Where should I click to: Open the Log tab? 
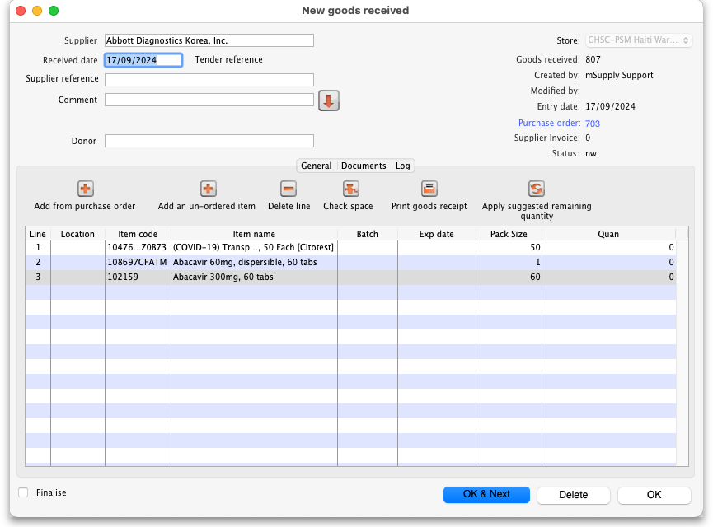click(x=402, y=166)
